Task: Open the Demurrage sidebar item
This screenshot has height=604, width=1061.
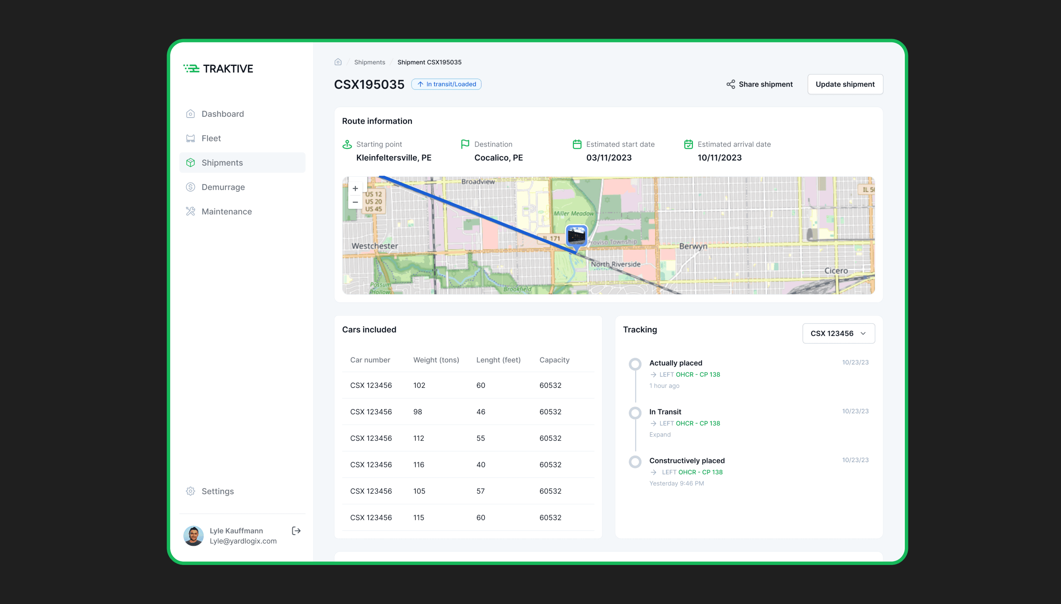Action: [x=223, y=187]
